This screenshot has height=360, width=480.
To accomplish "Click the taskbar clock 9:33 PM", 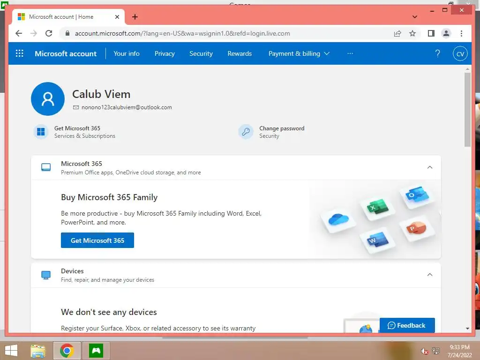I will [459, 347].
